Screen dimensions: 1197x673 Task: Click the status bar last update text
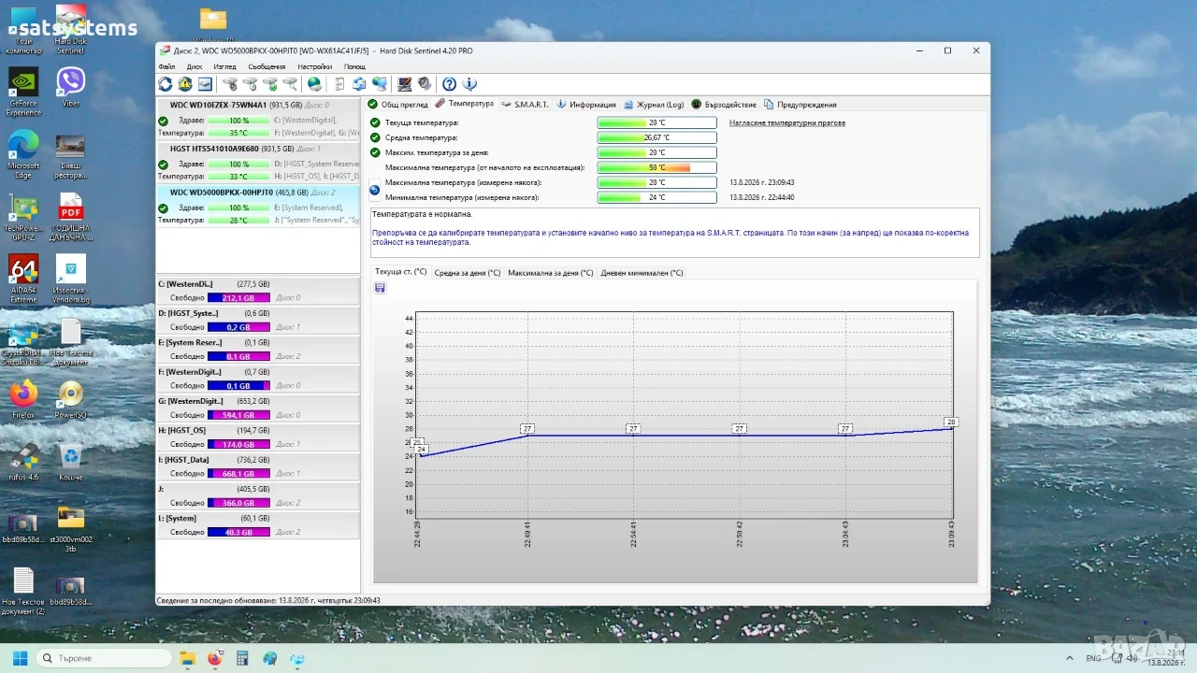[268, 600]
